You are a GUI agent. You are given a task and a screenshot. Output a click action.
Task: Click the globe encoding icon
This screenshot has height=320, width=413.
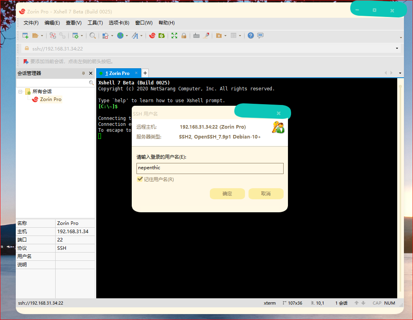(120, 36)
